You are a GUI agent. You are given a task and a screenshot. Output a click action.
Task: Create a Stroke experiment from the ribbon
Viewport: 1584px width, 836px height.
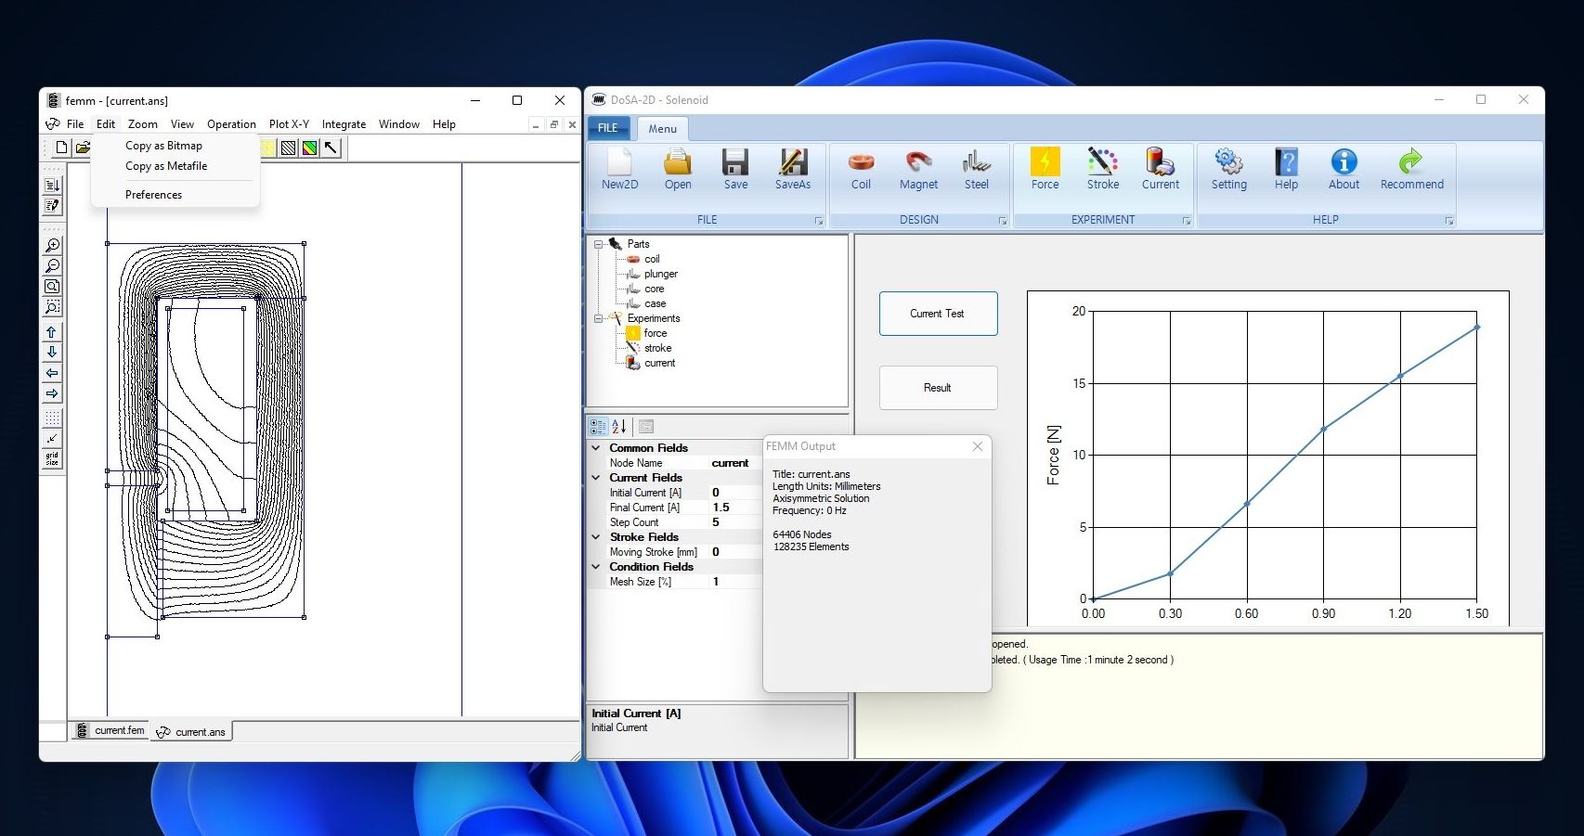tap(1103, 169)
